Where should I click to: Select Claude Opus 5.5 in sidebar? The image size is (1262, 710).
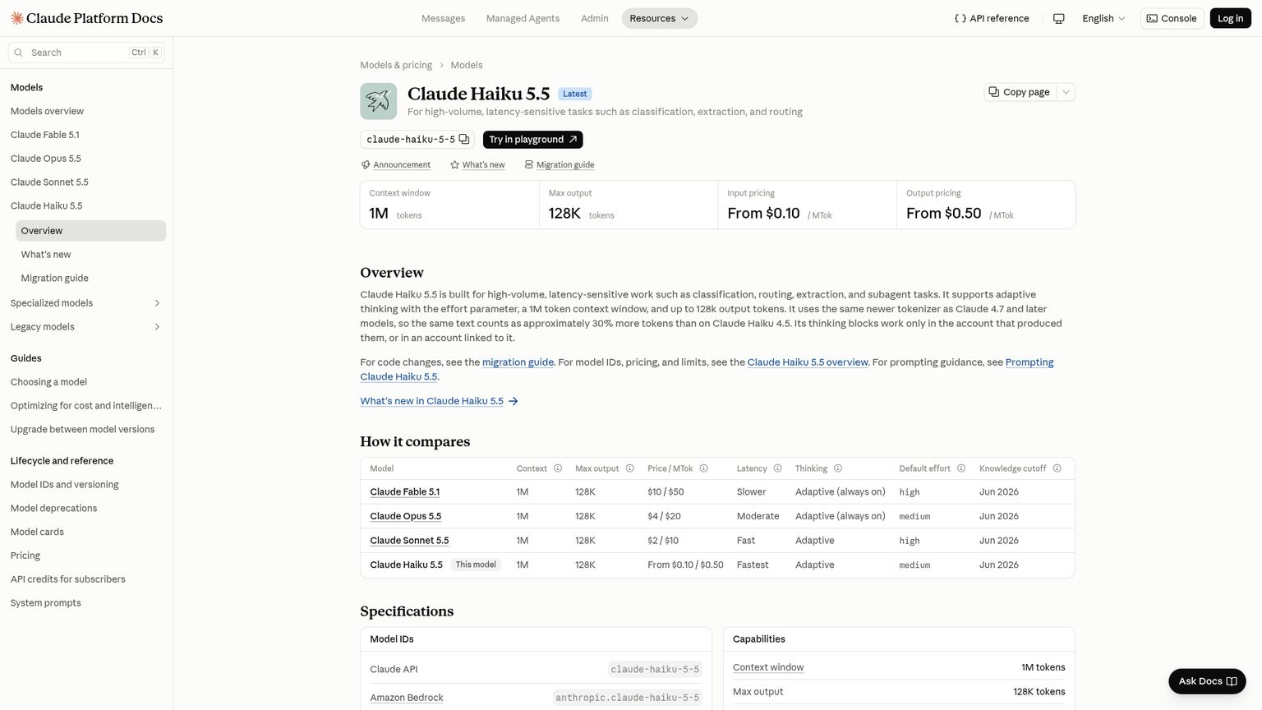(x=46, y=159)
